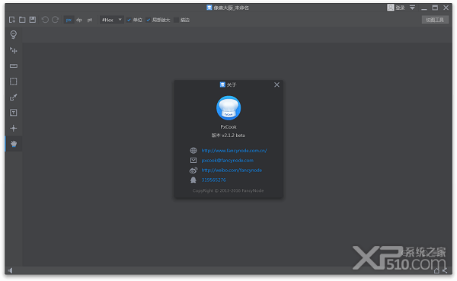The image size is (457, 281).
Task: Select the crosshair coordinate tool
Action: tap(14, 128)
